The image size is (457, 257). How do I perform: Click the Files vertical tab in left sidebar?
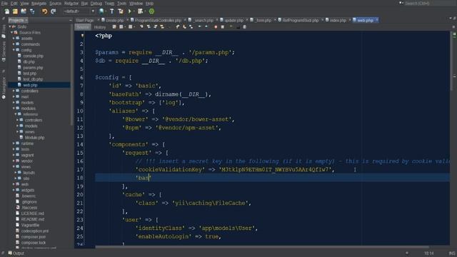tap(4, 31)
